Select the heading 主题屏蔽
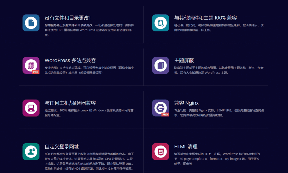This screenshot has height=173, width=288. 184,60
